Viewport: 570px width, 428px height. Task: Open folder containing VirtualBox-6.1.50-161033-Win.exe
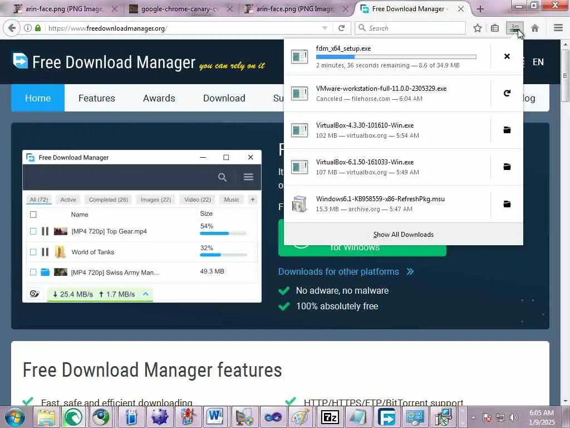coord(507,167)
